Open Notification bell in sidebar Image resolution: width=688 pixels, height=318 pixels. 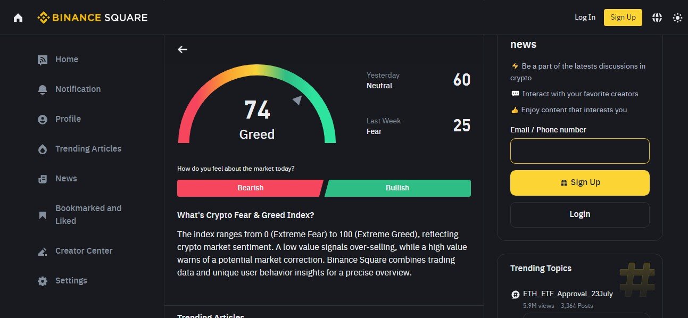coord(43,90)
